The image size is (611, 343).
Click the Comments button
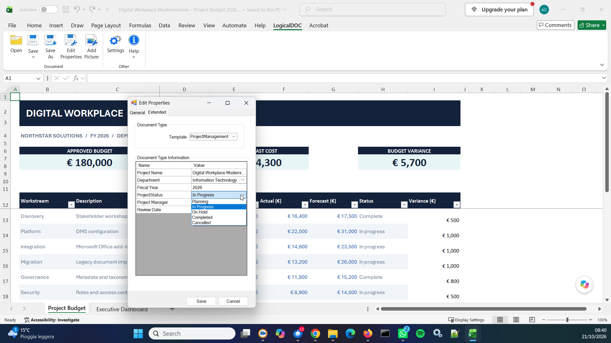(555, 25)
